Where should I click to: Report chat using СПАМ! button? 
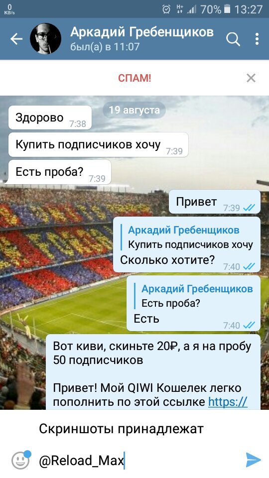(x=134, y=78)
